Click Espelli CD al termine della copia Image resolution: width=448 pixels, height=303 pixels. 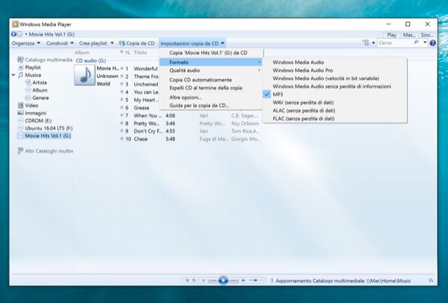coord(206,88)
